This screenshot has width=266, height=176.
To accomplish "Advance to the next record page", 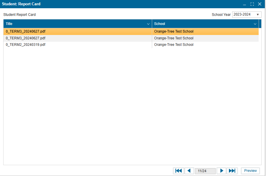I will click(221, 171).
